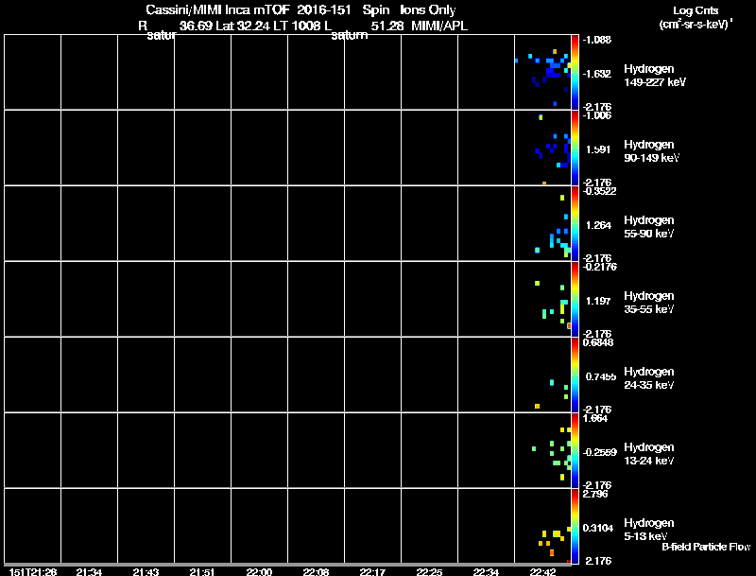This screenshot has width=756, height=576.
Task: Click the '1.591' color scale value
Action: pos(598,149)
